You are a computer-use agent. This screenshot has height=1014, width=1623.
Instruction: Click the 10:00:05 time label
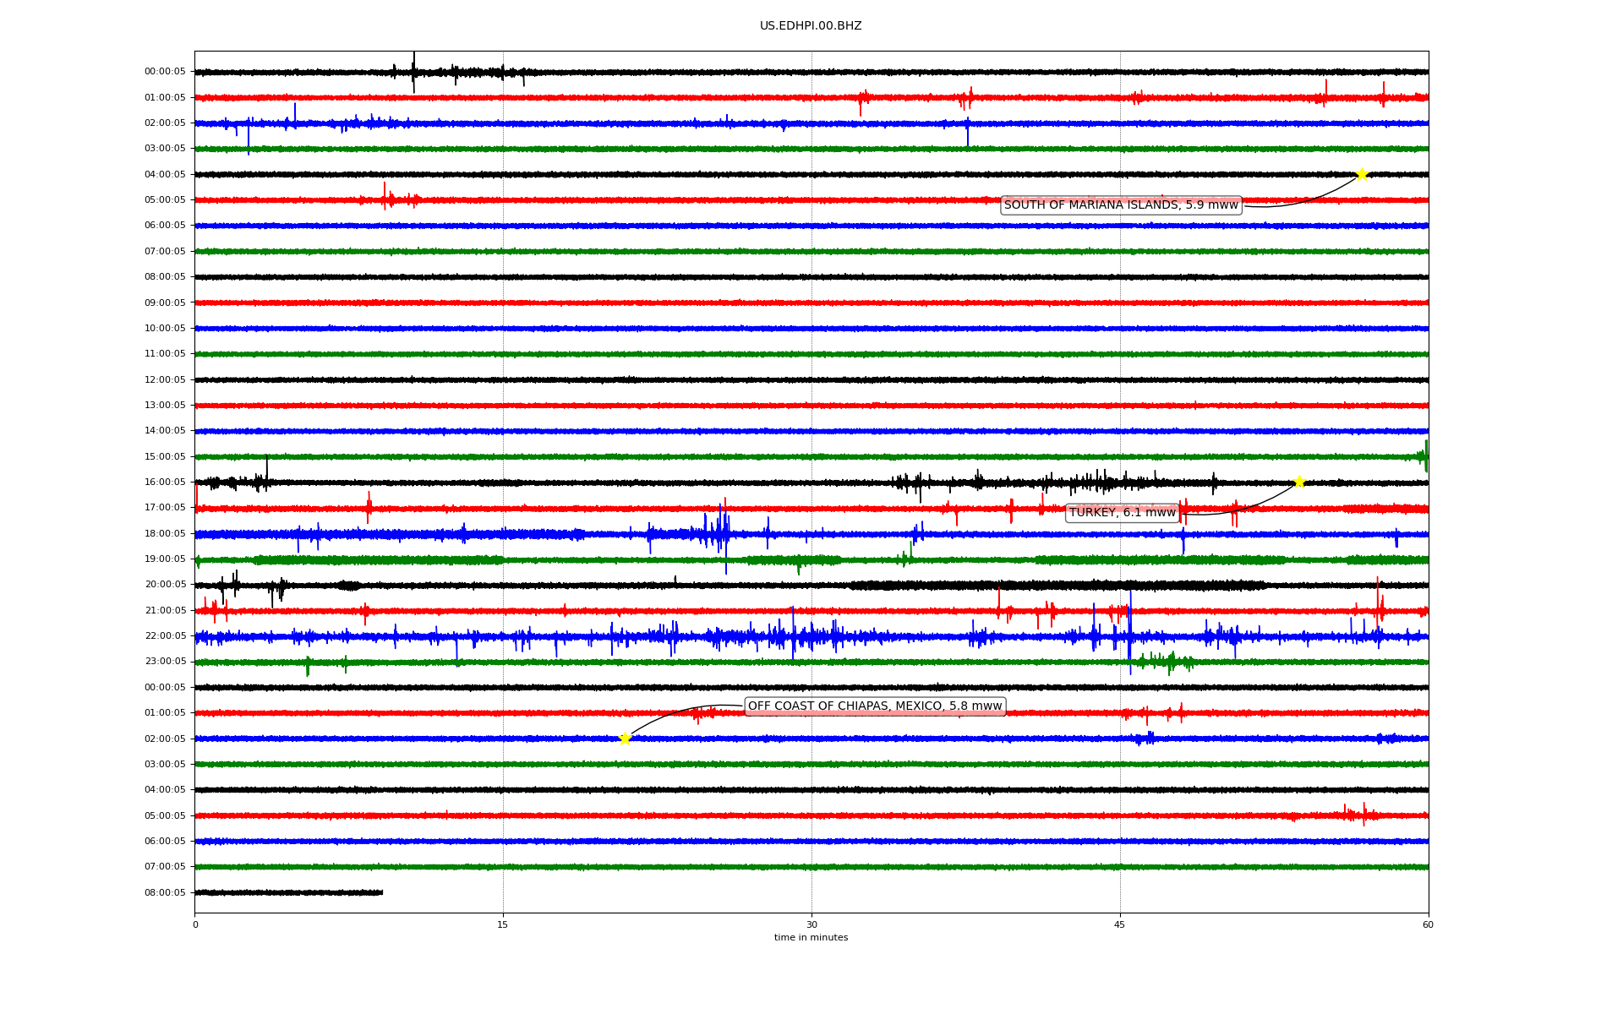165,329
